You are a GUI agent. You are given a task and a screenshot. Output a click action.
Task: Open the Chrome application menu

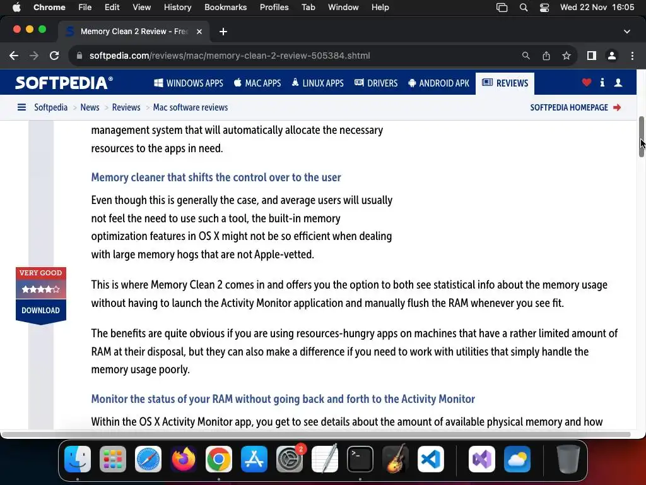pos(49,8)
